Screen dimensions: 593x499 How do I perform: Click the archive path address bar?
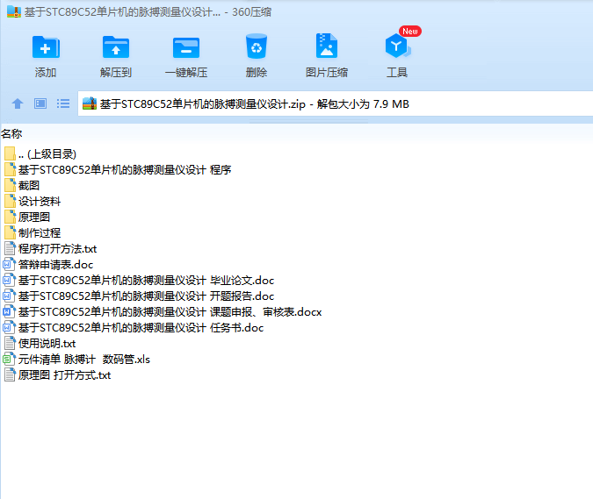[x=335, y=103]
